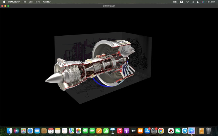Open the Edit menu
218x136 pixels.
[x=31, y=2]
